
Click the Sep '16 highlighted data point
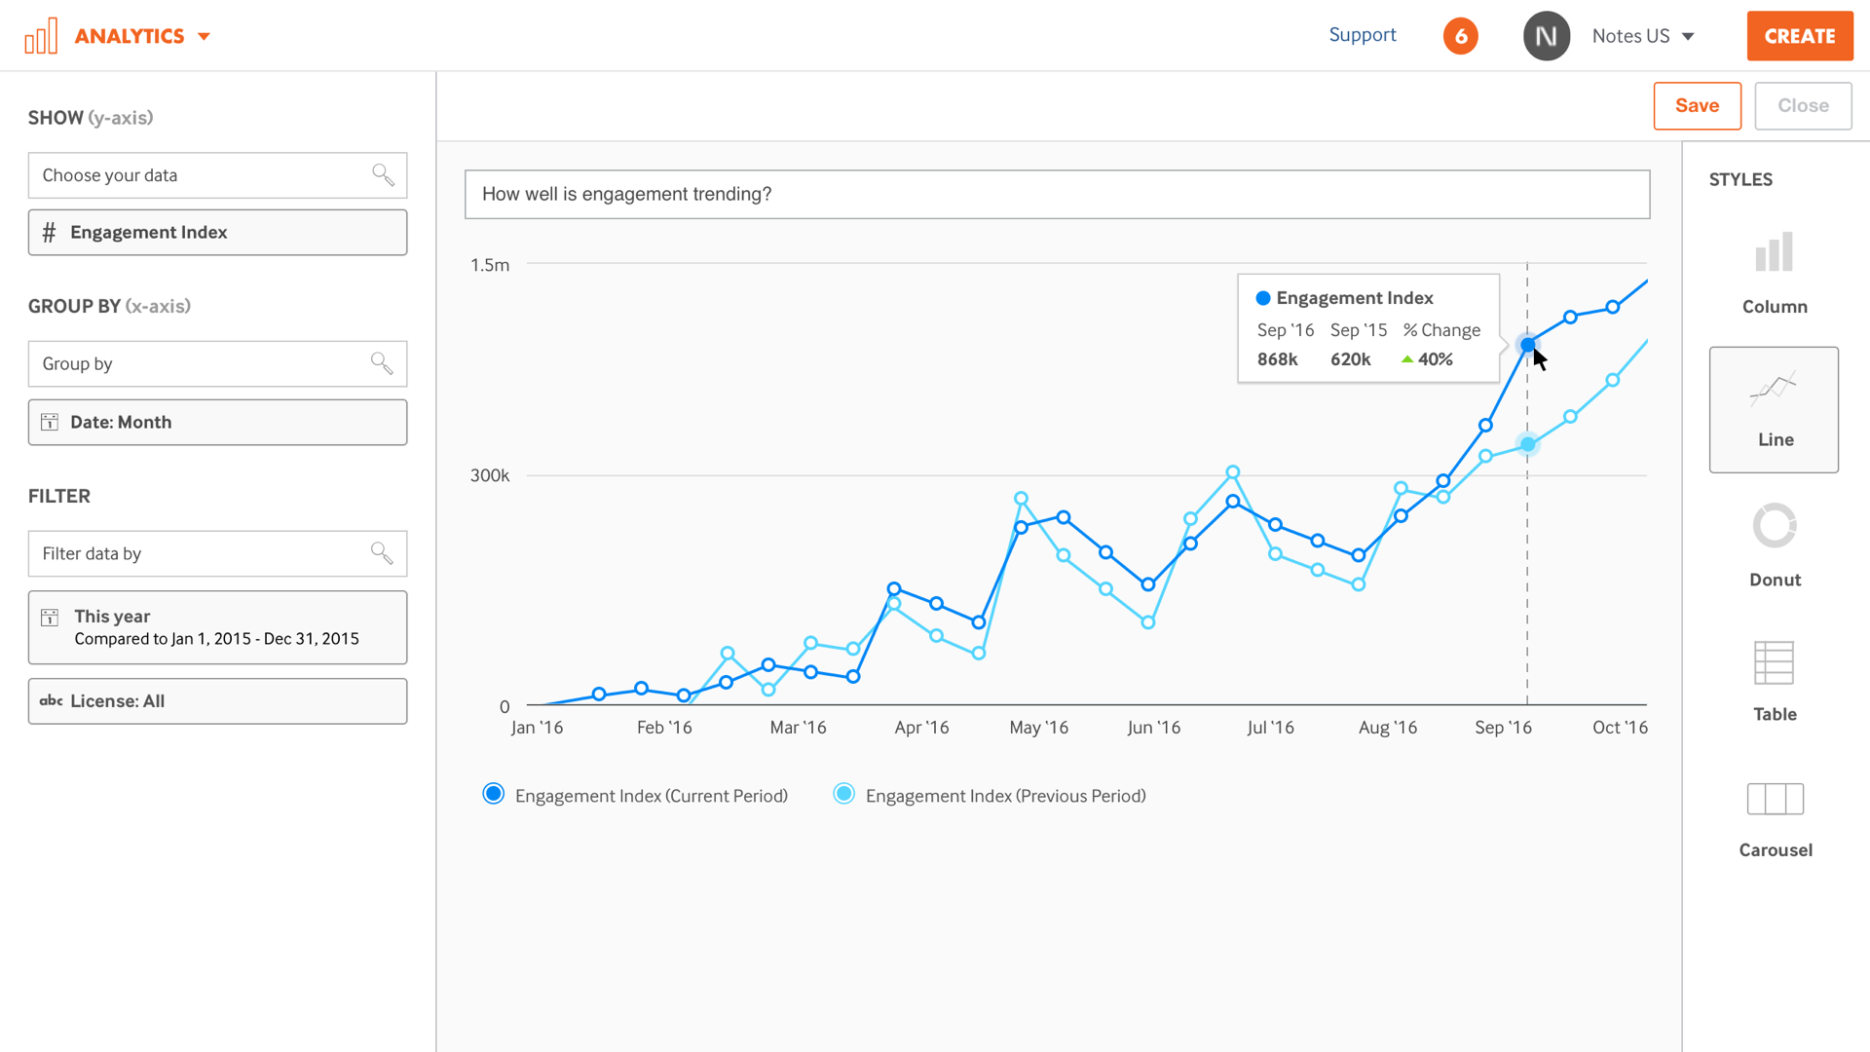(x=1527, y=345)
